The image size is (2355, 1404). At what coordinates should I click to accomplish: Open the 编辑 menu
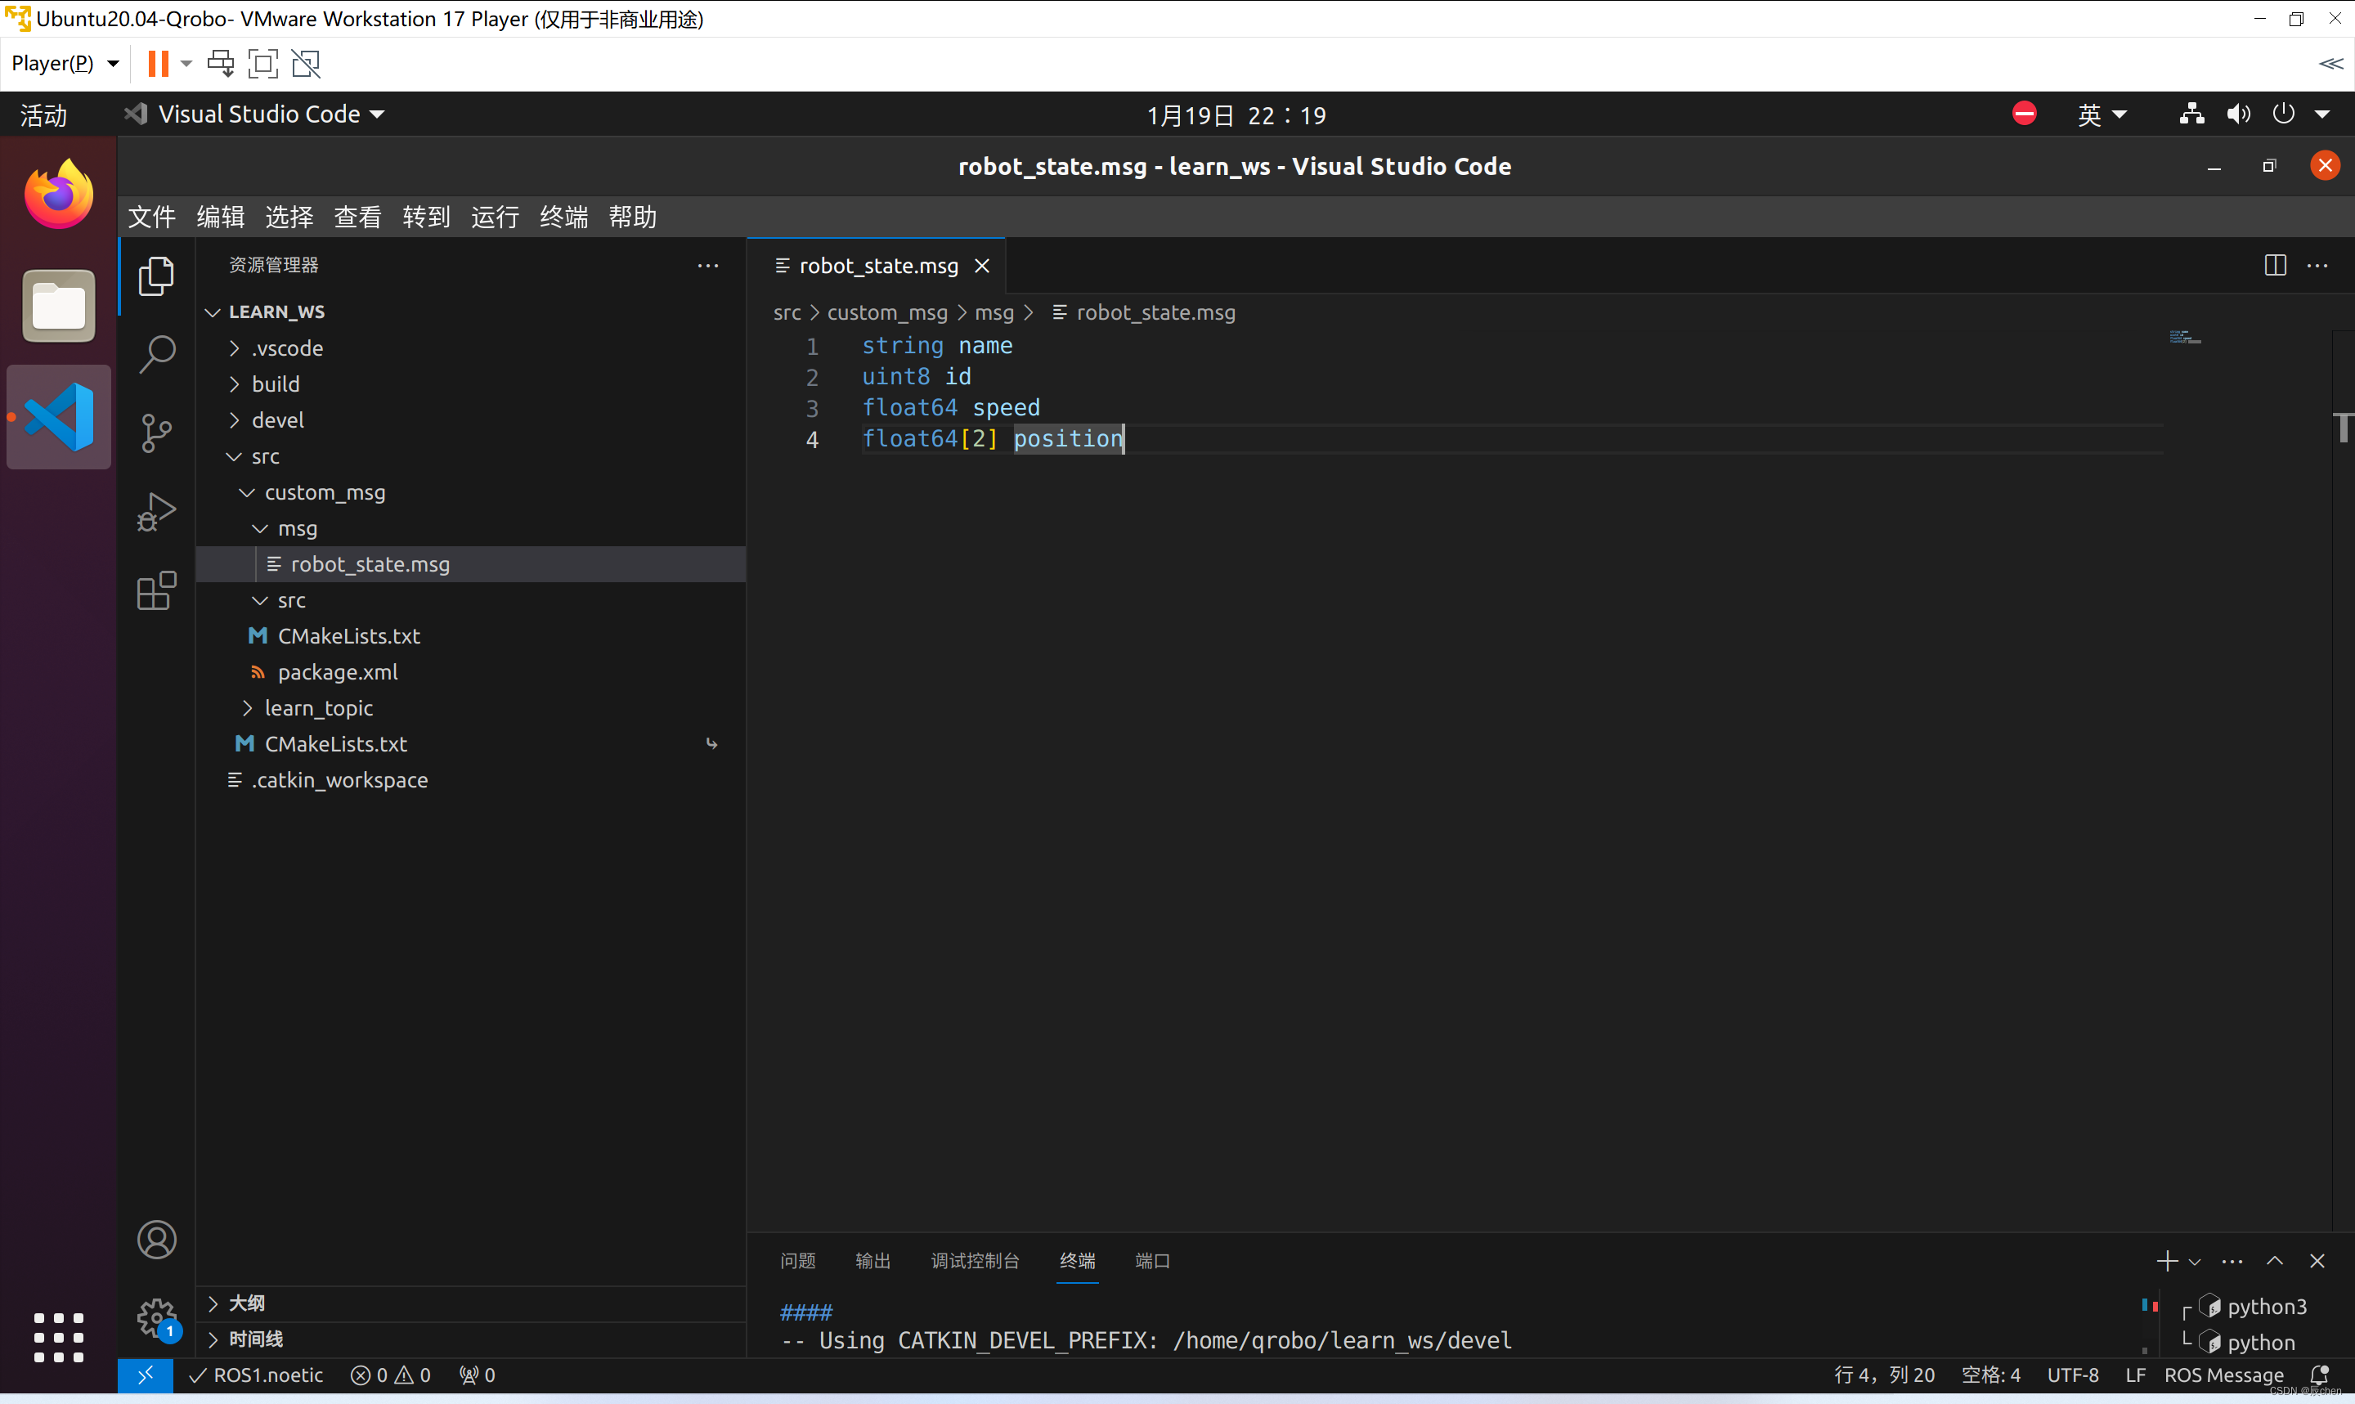(x=220, y=217)
